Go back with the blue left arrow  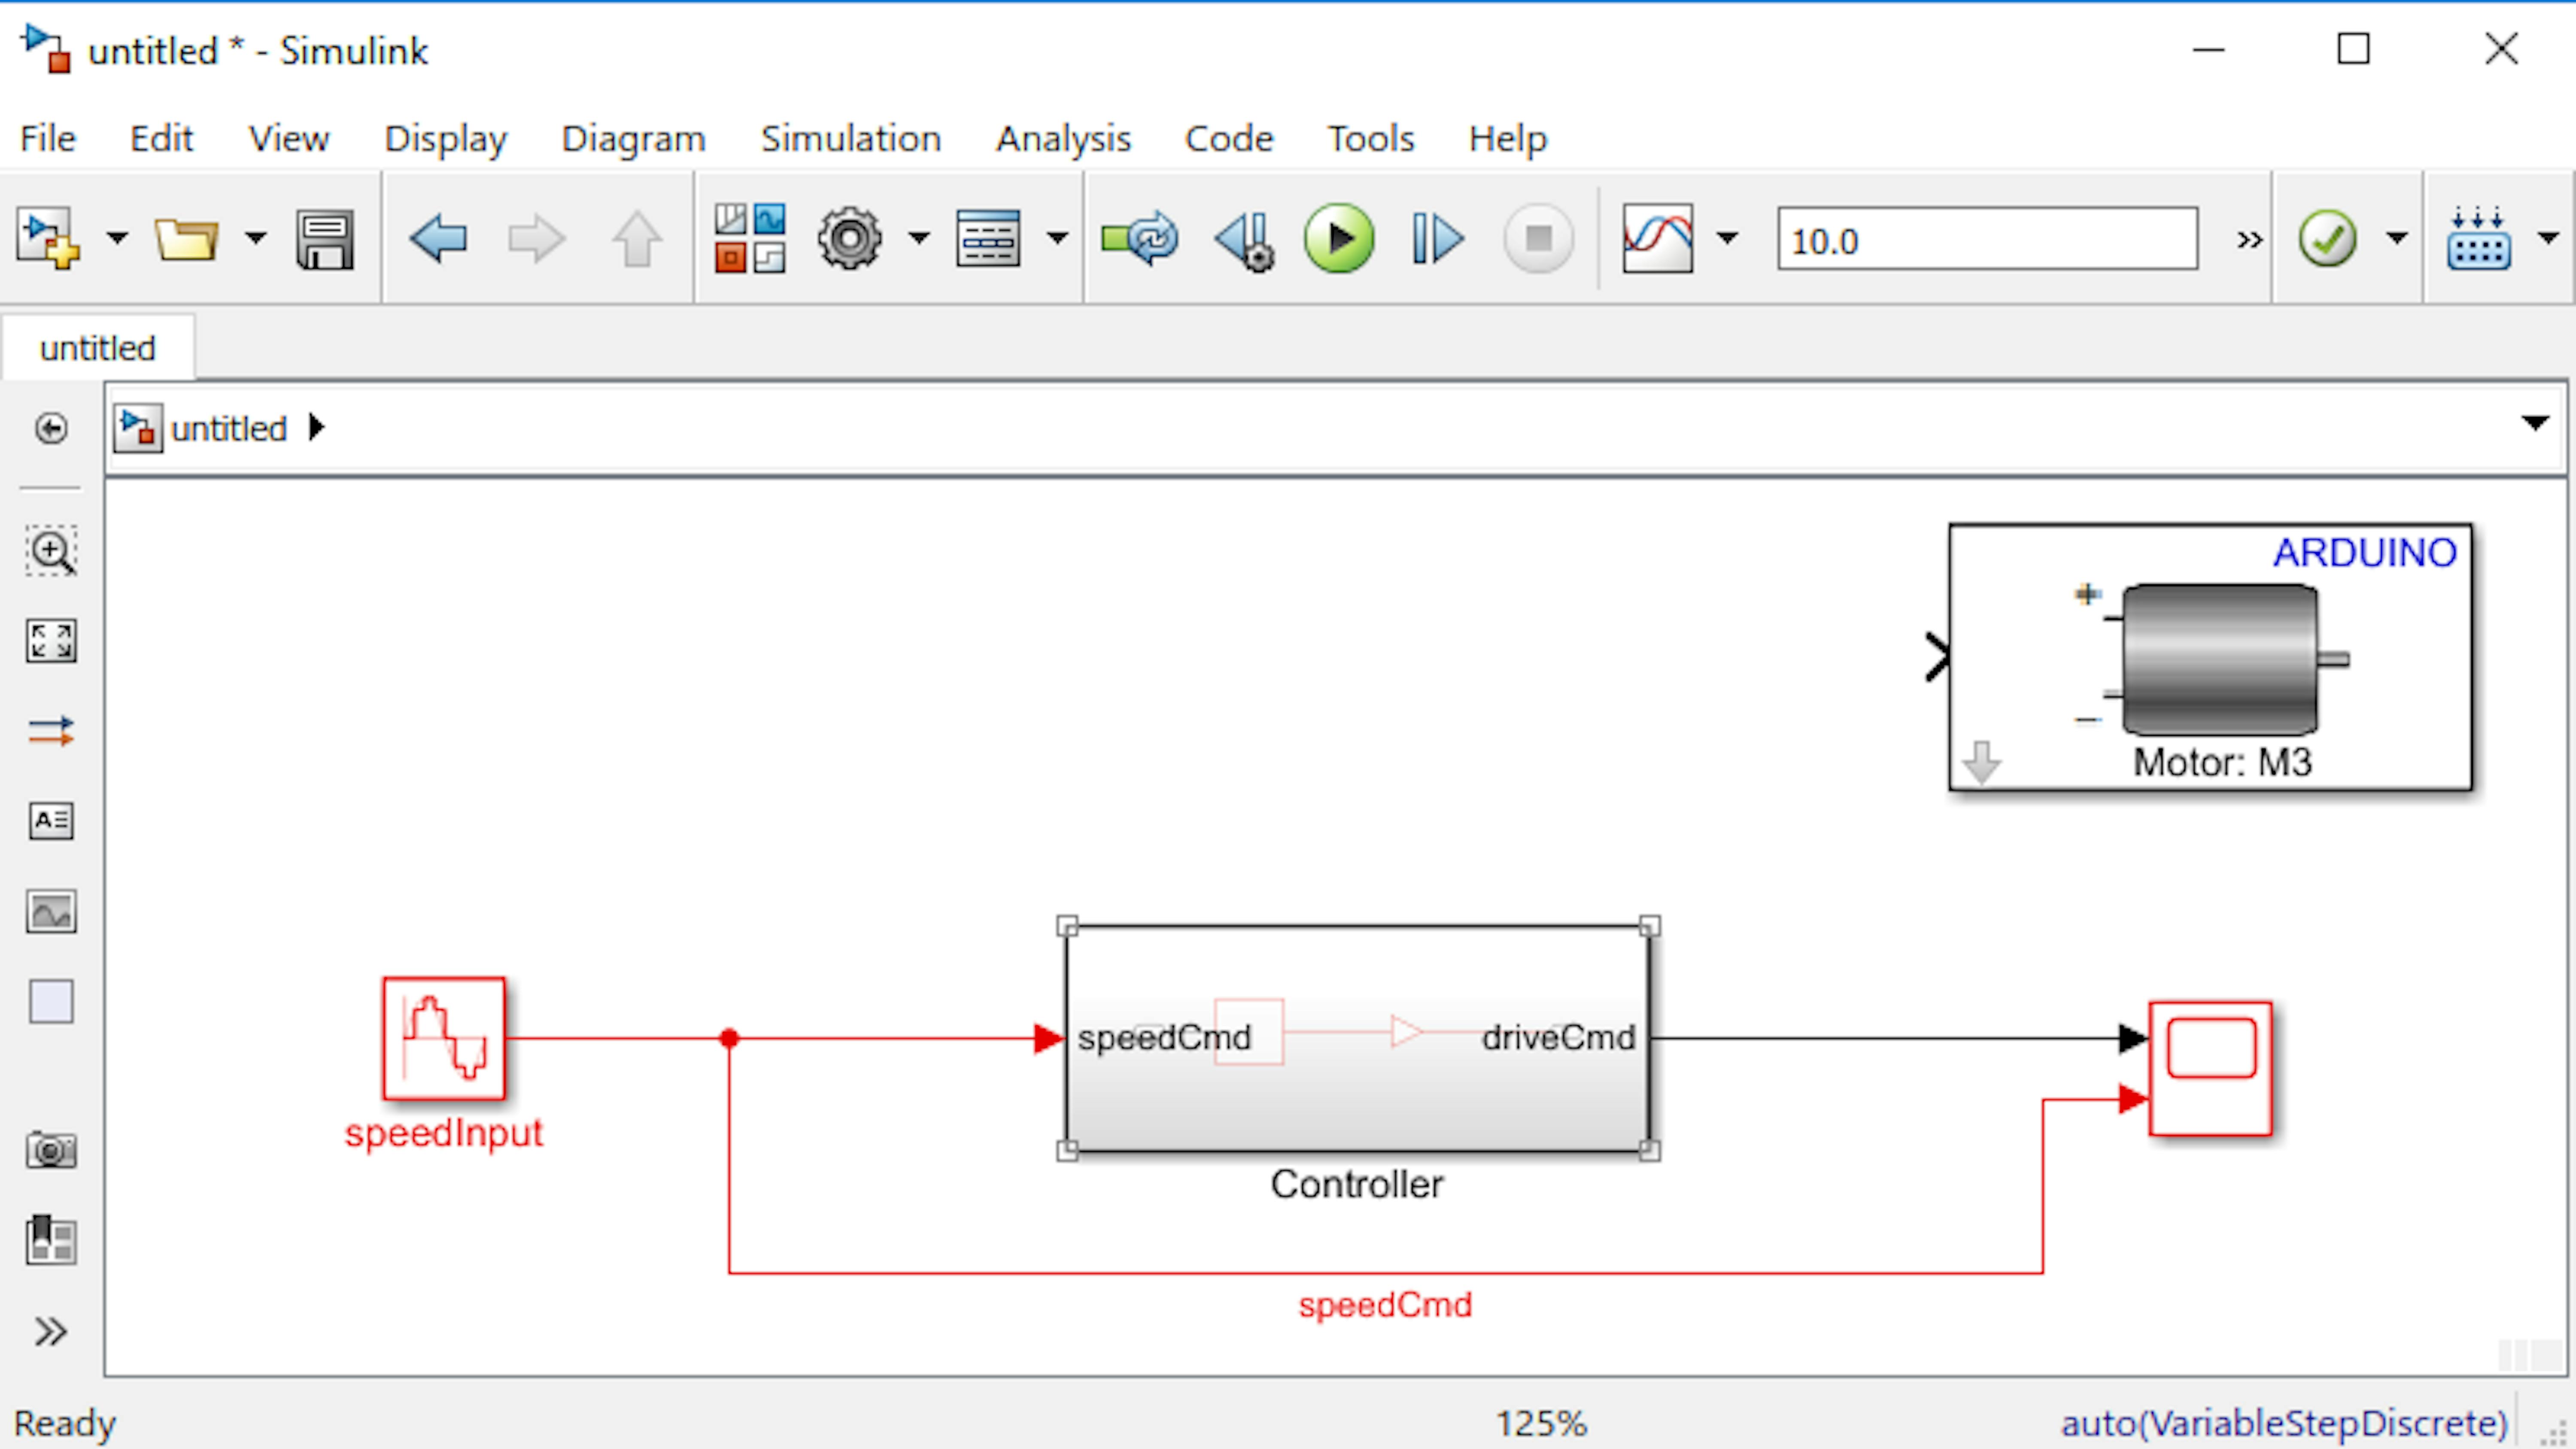tap(438, 239)
